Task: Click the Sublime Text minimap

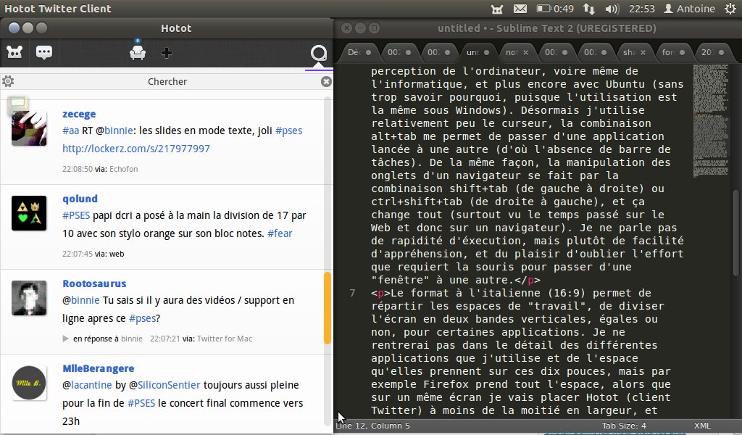Action: click(x=711, y=120)
